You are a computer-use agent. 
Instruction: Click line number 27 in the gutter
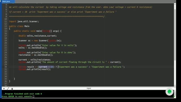[6, 60]
